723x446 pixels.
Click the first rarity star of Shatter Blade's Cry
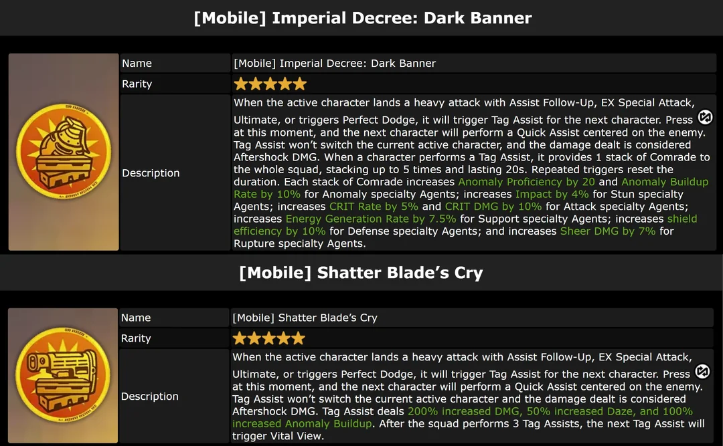pyautogui.click(x=239, y=338)
